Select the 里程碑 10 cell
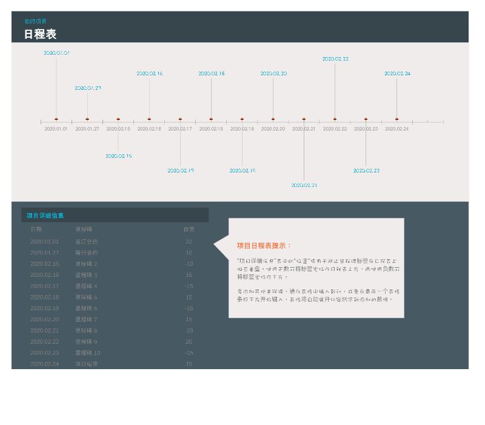Image resolution: width=485 pixels, height=425 pixels. (88, 353)
